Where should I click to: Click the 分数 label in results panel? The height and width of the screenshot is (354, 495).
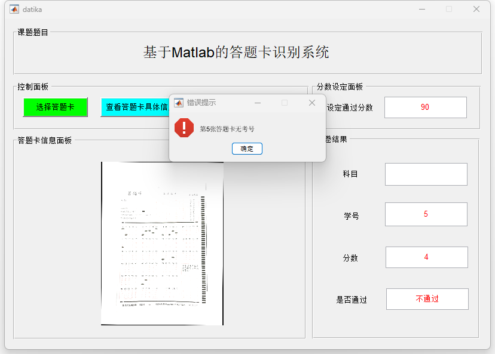[x=350, y=258]
